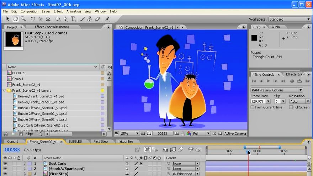The height and width of the screenshot is (176, 313).
Task: Hide the First Step layer eye
Action: (5, 174)
